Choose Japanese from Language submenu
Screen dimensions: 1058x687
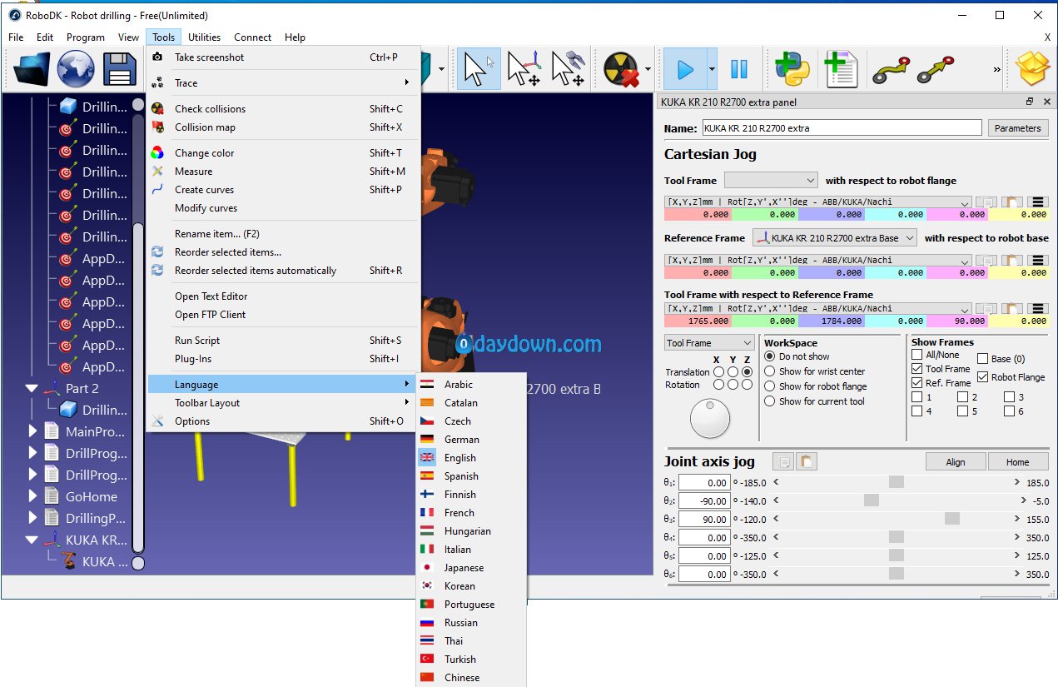pyautogui.click(x=471, y=567)
